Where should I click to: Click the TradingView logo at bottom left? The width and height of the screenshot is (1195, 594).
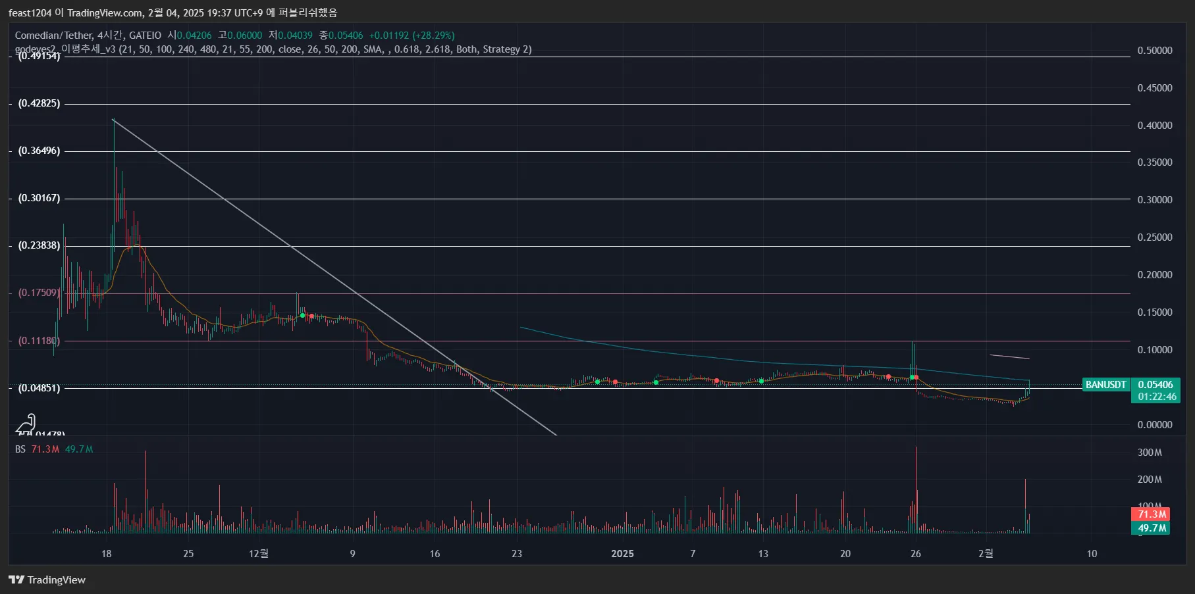(47, 580)
